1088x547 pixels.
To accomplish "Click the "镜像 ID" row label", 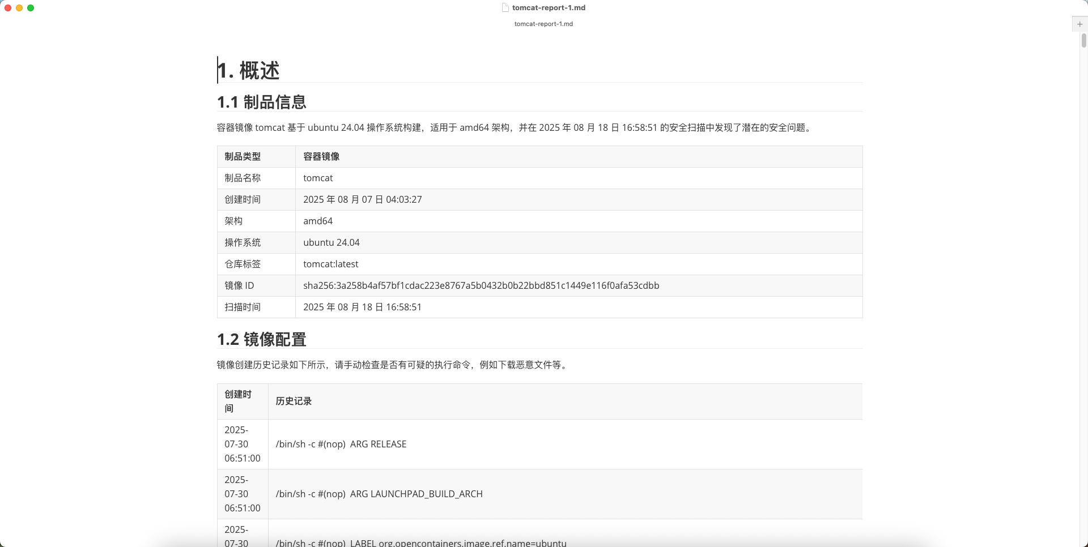I will click(x=239, y=286).
